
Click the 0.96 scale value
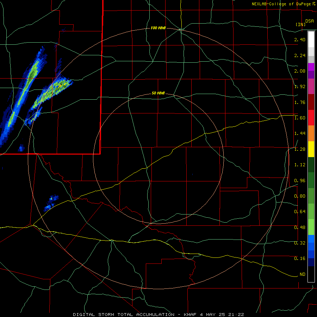point(300,181)
